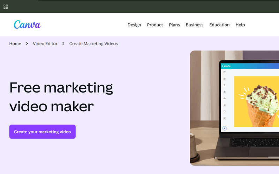Click the Canva logo
The height and width of the screenshot is (174, 279).
(27, 24)
